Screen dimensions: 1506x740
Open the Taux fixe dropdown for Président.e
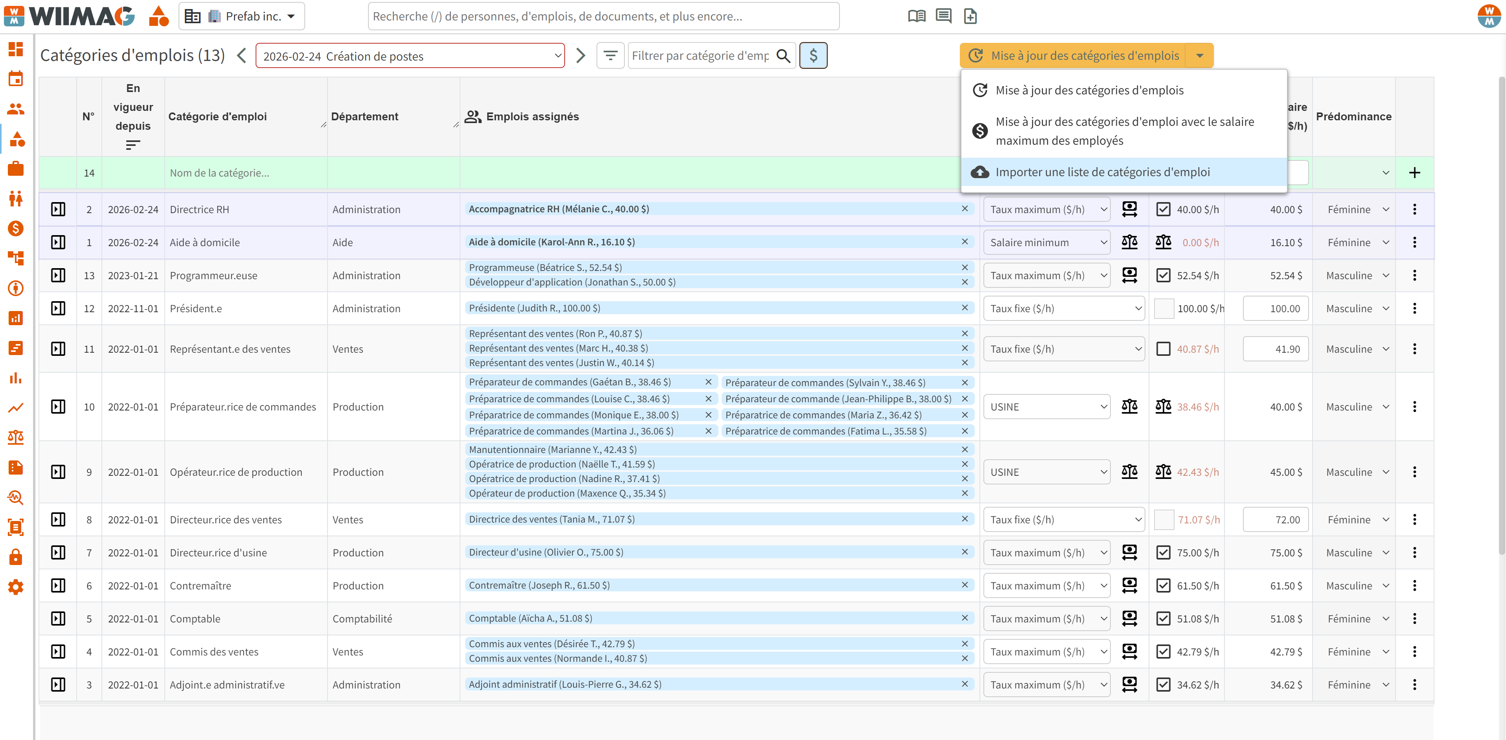1063,309
